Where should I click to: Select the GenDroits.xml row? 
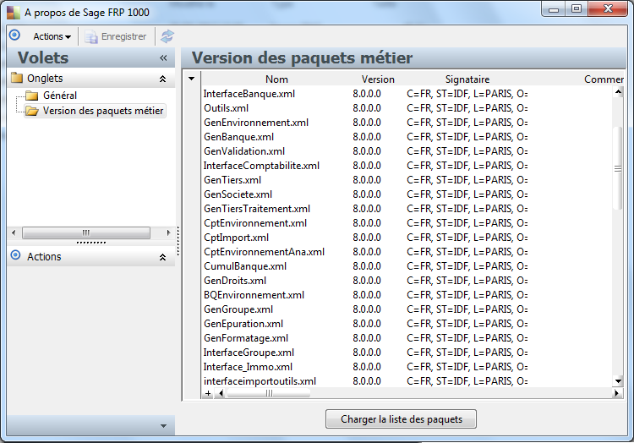coord(407,281)
